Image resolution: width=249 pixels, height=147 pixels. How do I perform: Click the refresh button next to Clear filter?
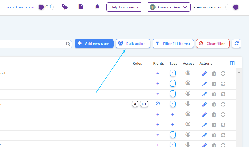(x=236, y=44)
